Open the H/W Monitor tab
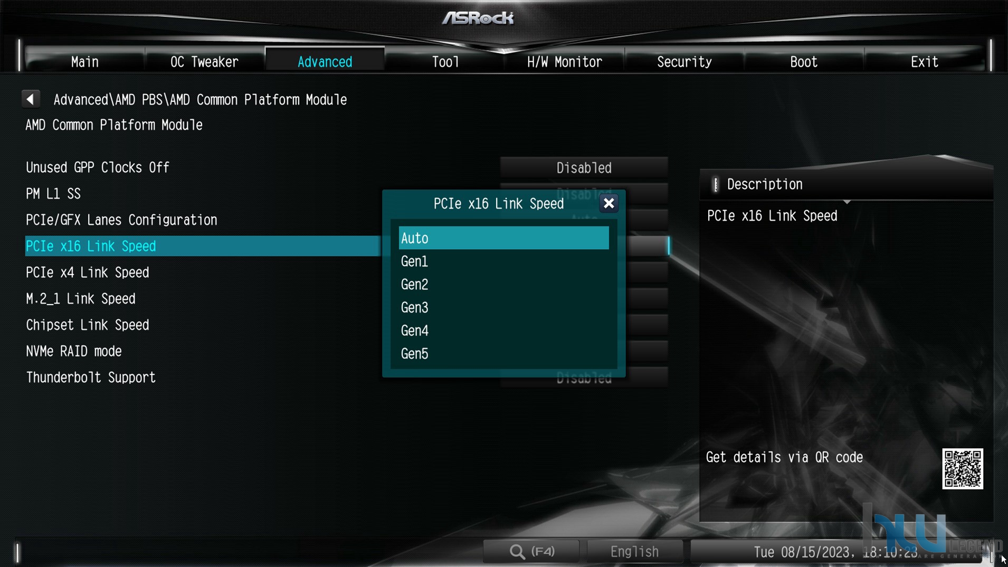Viewport: 1008px width, 567px height. (x=564, y=62)
